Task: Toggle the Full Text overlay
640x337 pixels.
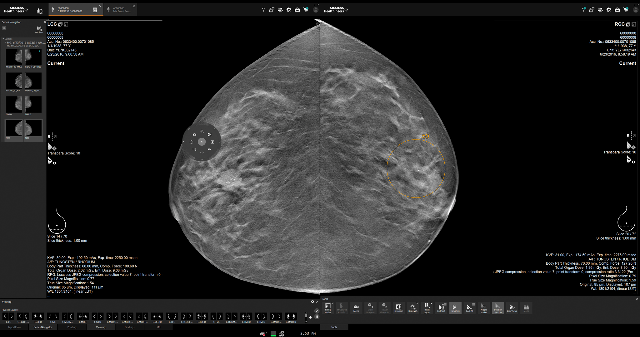Action: (441, 308)
